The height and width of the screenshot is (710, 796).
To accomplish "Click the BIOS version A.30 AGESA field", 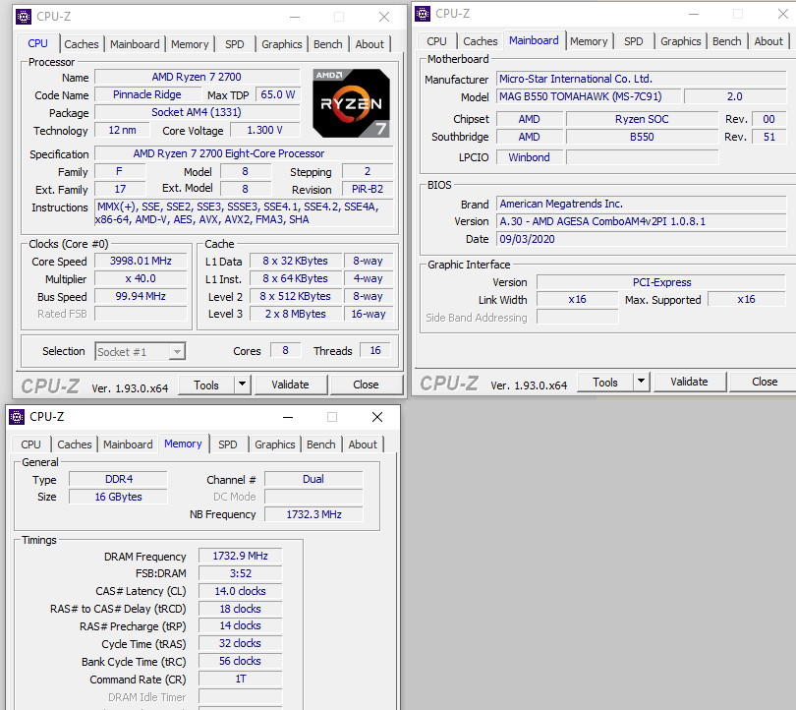I will click(641, 222).
